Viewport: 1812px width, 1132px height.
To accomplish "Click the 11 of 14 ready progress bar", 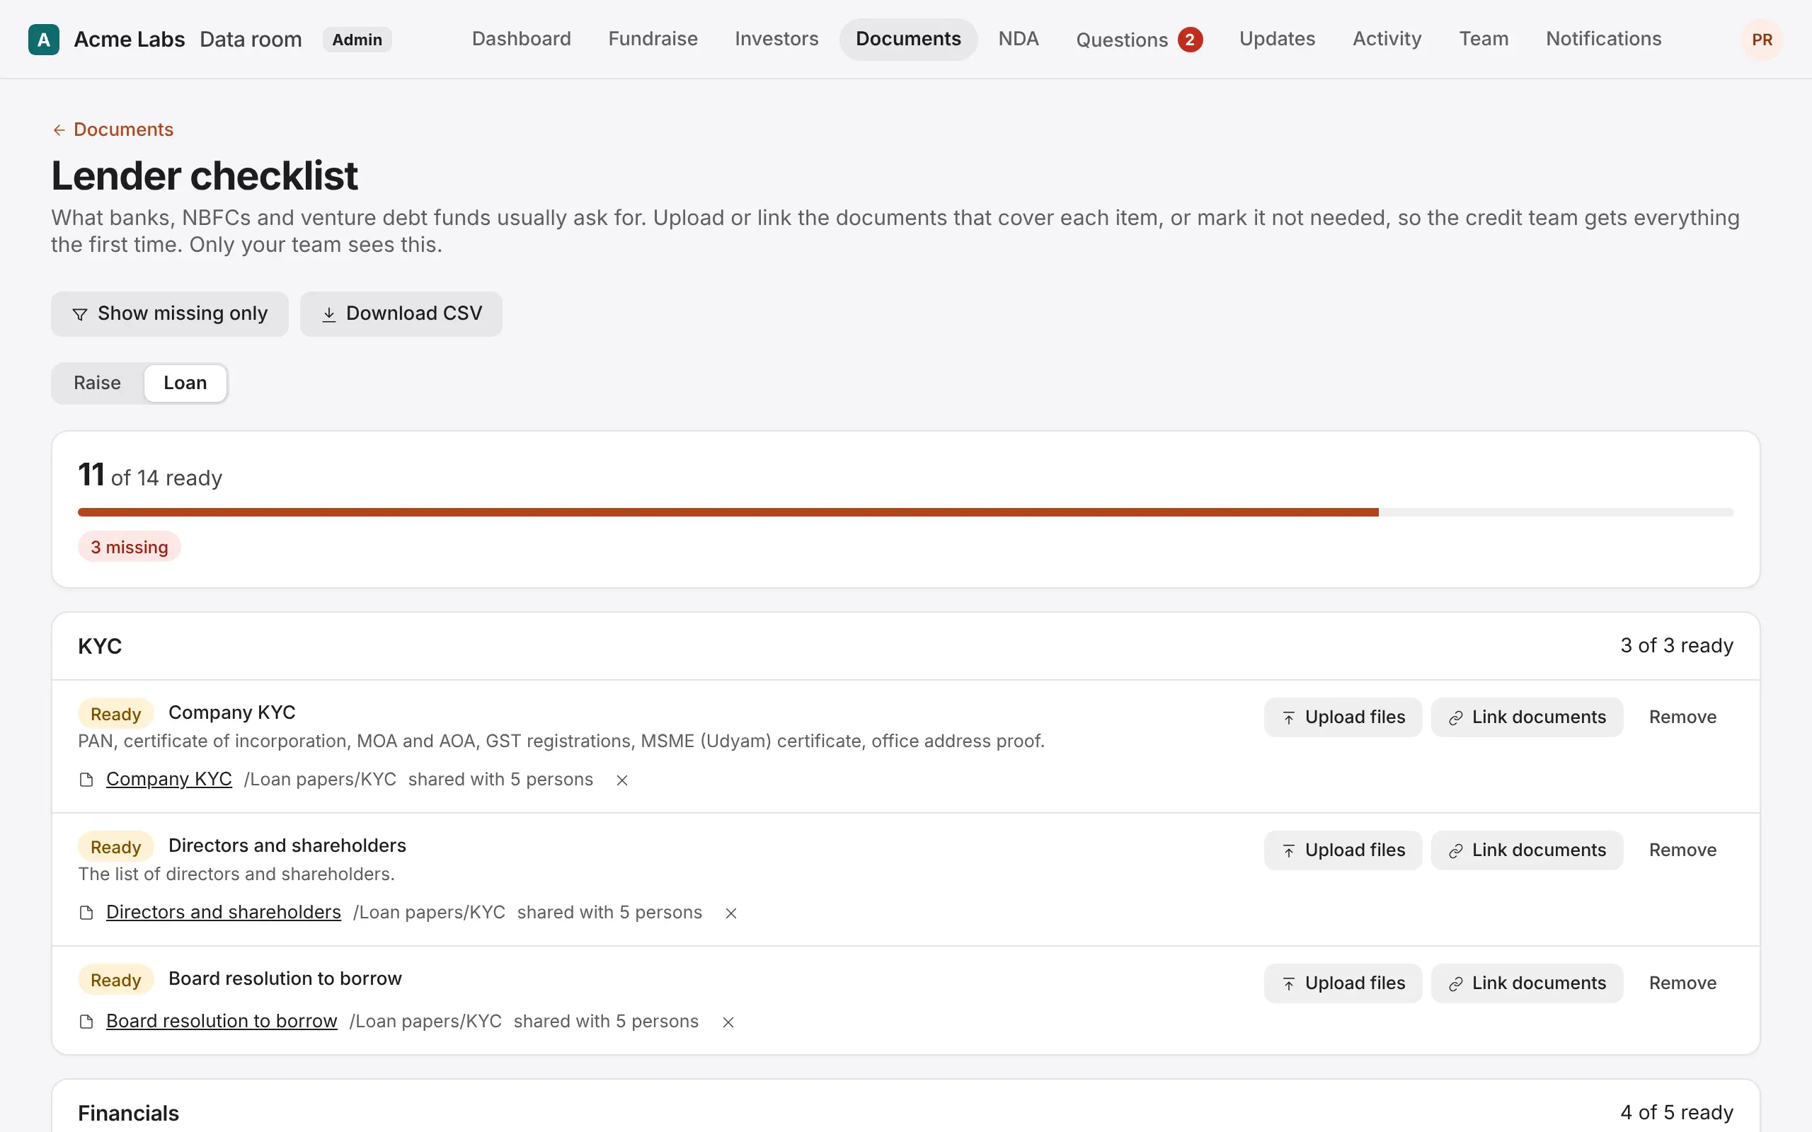I will 905,512.
